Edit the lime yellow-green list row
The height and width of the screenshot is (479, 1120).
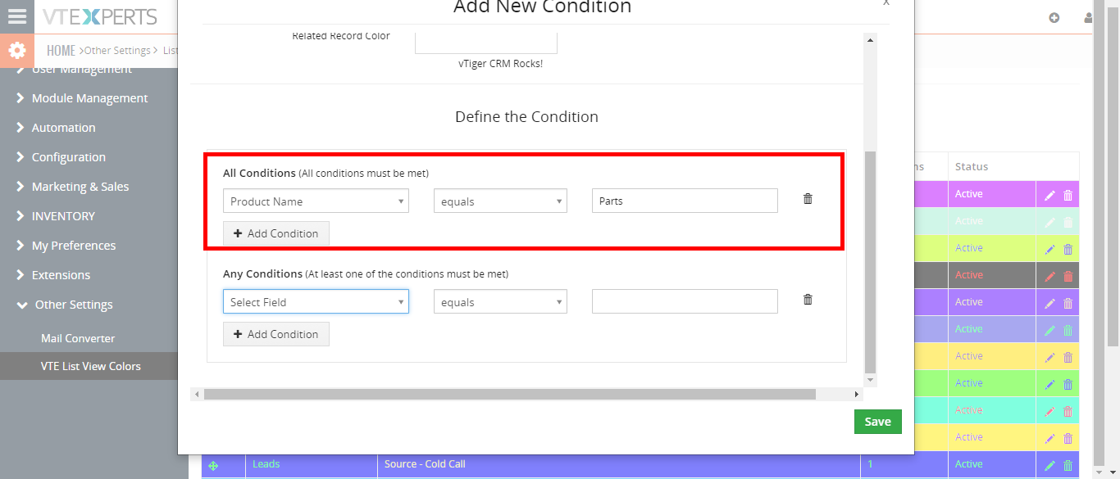(1049, 250)
